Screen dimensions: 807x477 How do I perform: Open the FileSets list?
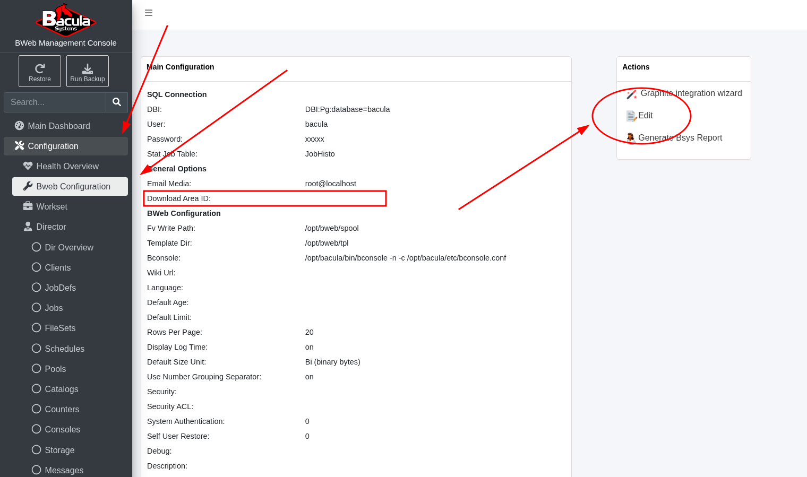pyautogui.click(x=60, y=328)
